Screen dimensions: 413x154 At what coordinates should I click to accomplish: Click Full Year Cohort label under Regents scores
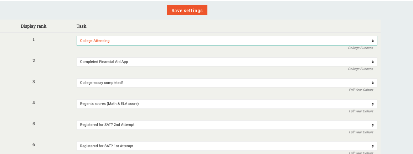pyautogui.click(x=361, y=111)
